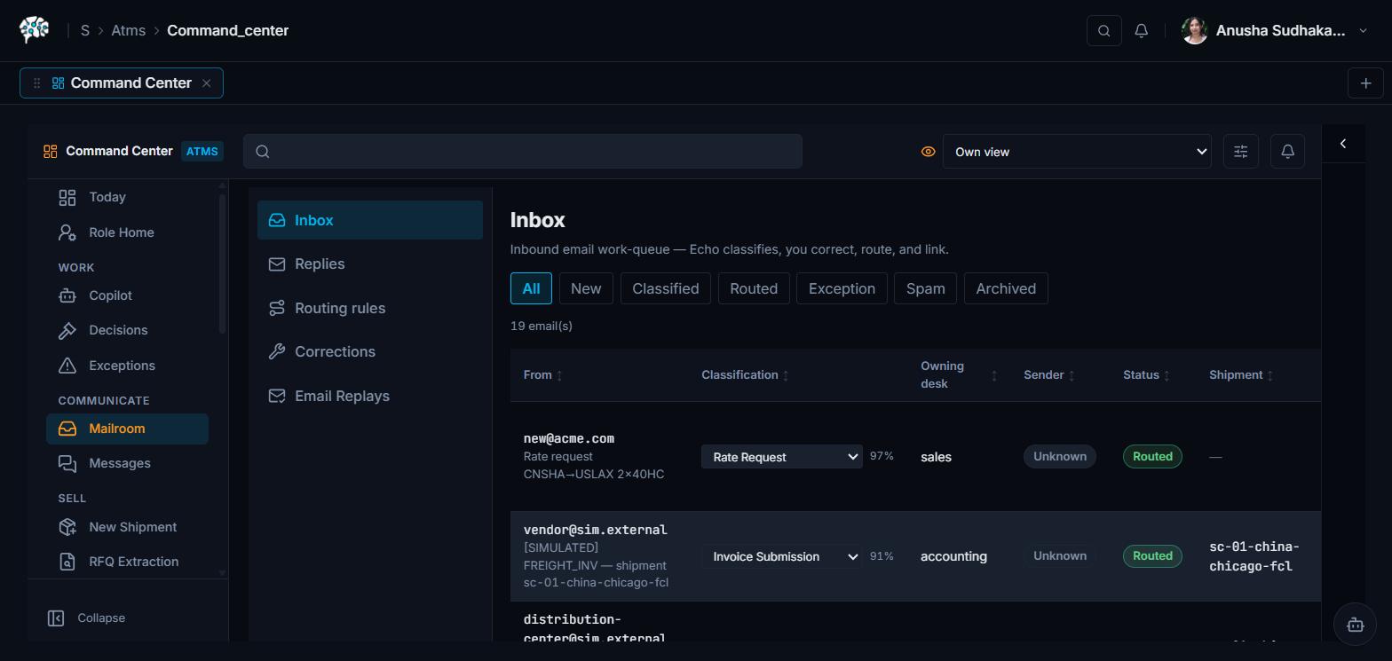Open Email Replays section
Image resolution: width=1392 pixels, height=661 pixels.
[x=370, y=396]
